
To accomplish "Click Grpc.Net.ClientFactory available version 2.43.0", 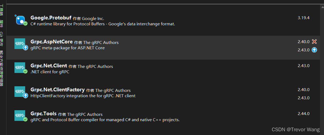I will coord(303,98).
